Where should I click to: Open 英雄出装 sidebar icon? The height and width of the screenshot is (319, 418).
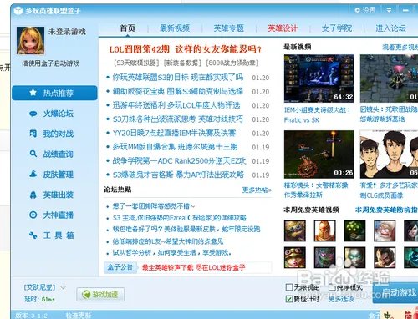click(x=33, y=195)
